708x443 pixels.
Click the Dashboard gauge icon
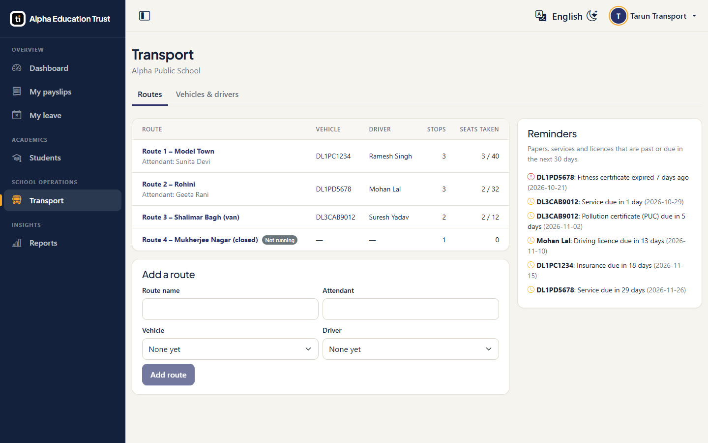17,68
